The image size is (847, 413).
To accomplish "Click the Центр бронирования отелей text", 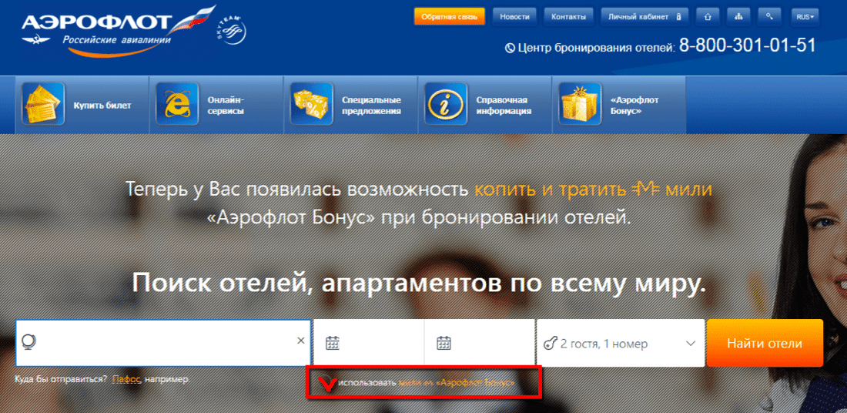I will click(596, 48).
